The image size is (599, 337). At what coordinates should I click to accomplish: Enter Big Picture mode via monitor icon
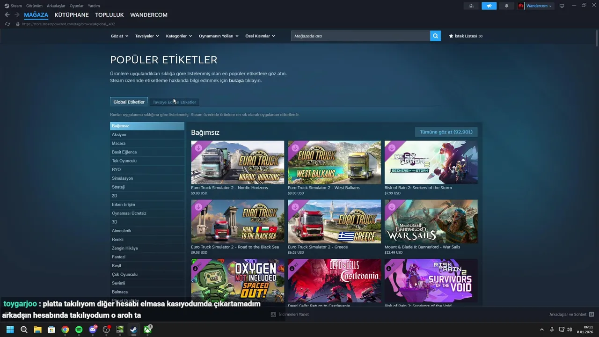click(562, 6)
